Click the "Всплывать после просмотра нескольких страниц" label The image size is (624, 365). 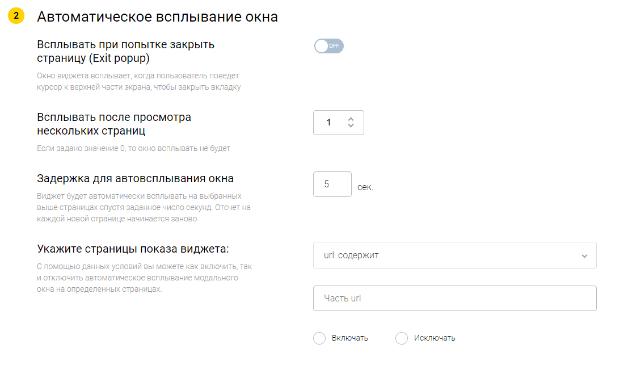pos(113,124)
